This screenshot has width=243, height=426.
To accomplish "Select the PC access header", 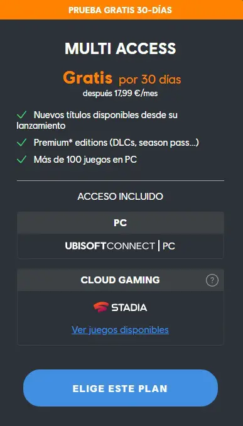I will click(121, 223).
